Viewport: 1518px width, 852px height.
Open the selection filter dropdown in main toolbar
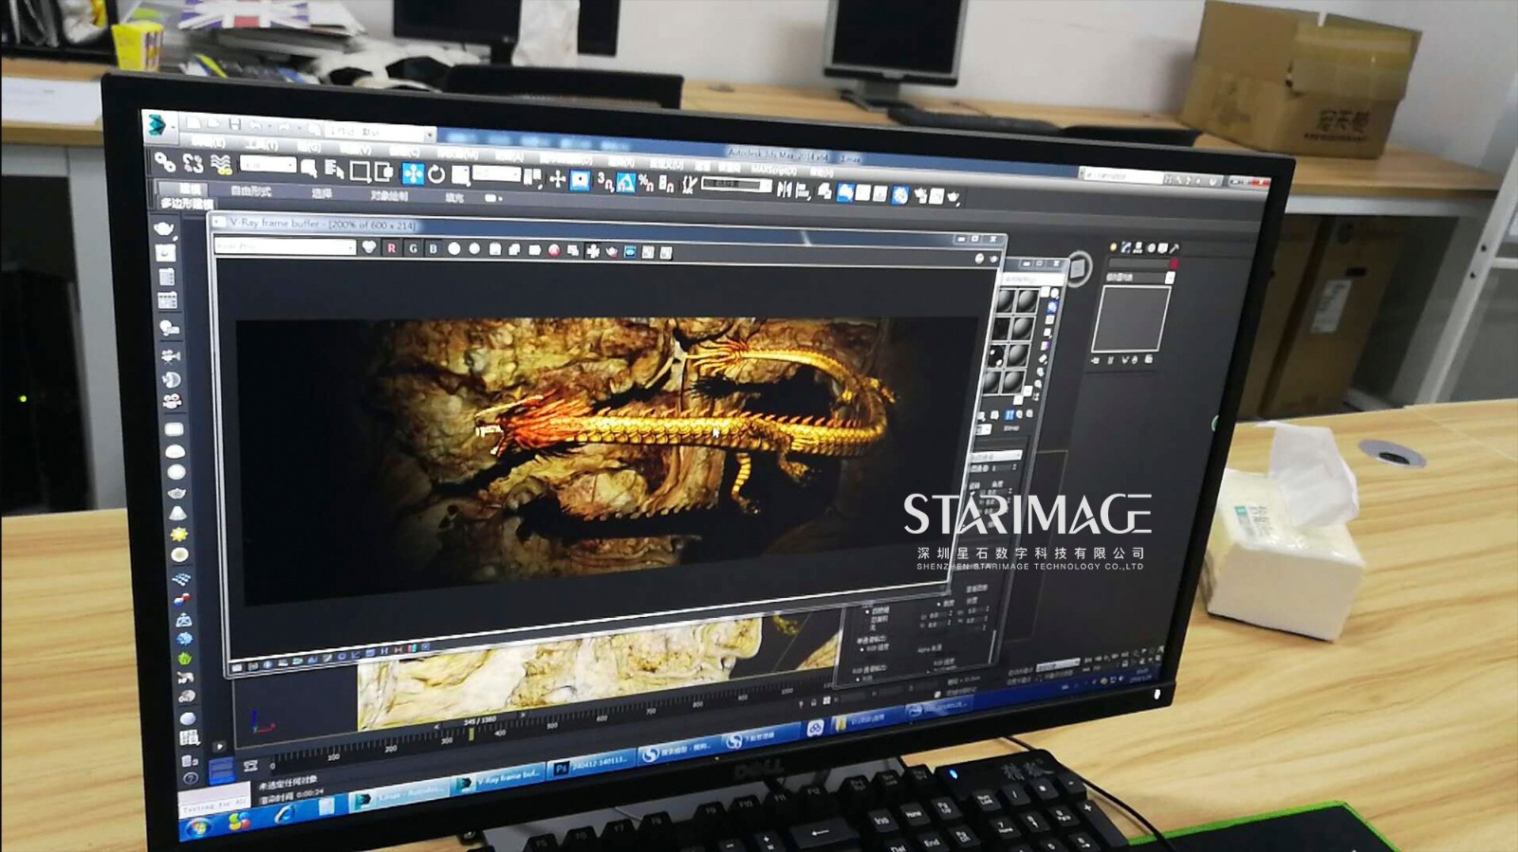point(268,165)
